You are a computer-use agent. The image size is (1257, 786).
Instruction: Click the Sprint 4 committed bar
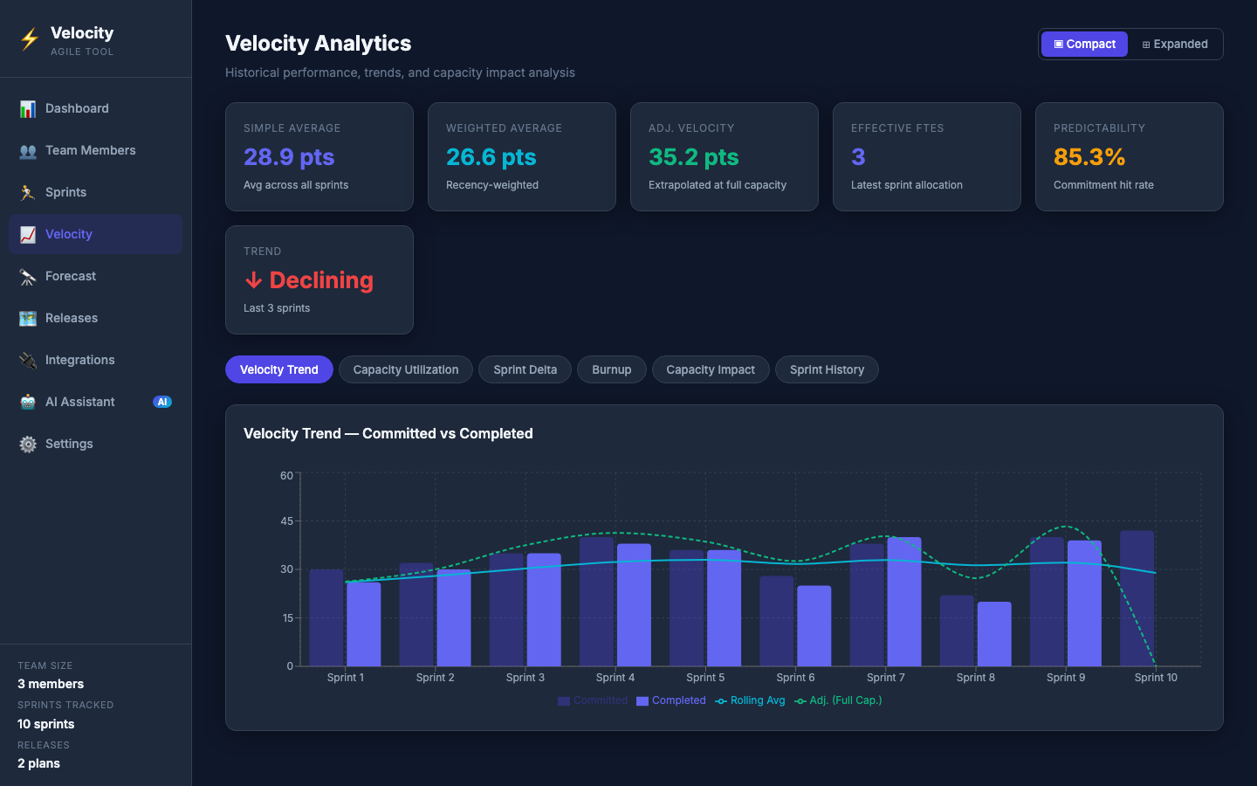click(x=597, y=602)
